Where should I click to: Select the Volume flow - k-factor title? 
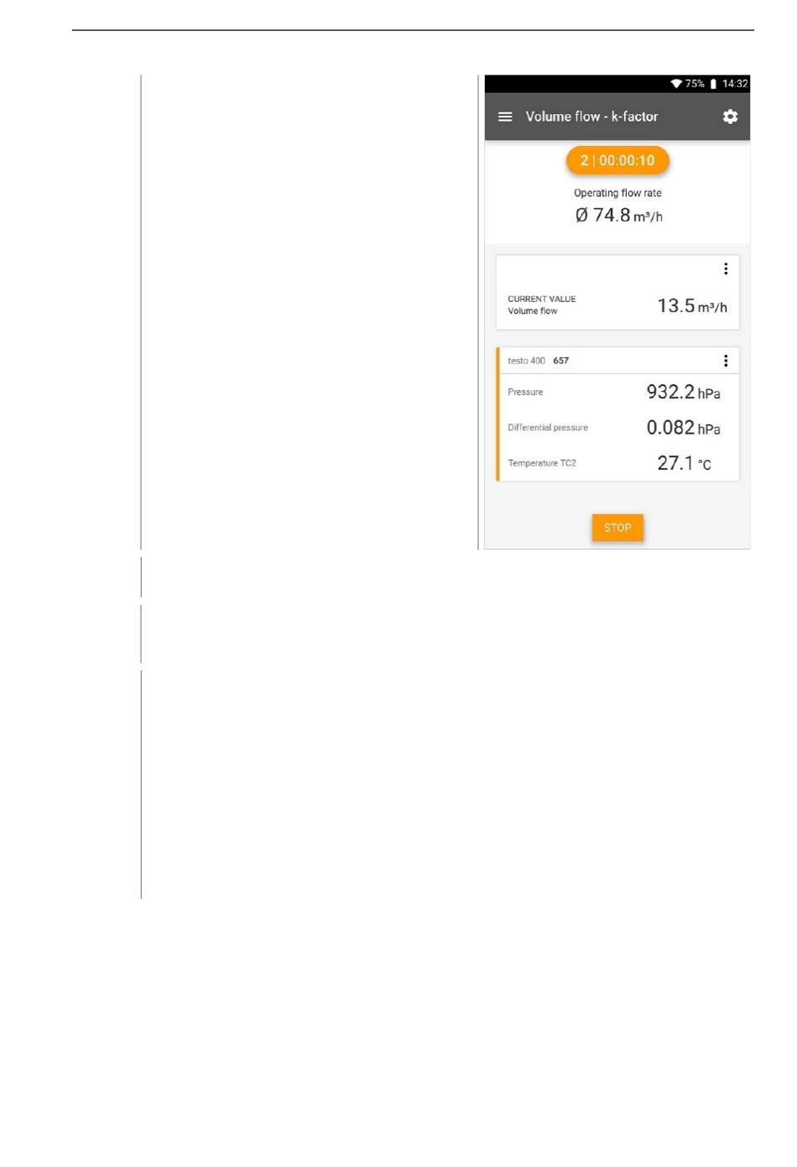[x=591, y=117]
